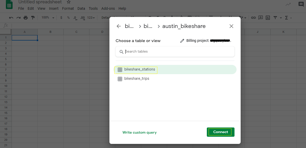Format as percent with the % button
The height and width of the screenshot is (148, 306).
tap(68, 18)
